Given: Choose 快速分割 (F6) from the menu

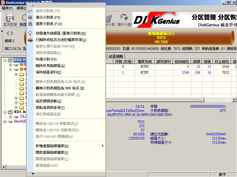Looking at the screenshot, I should [46, 59].
